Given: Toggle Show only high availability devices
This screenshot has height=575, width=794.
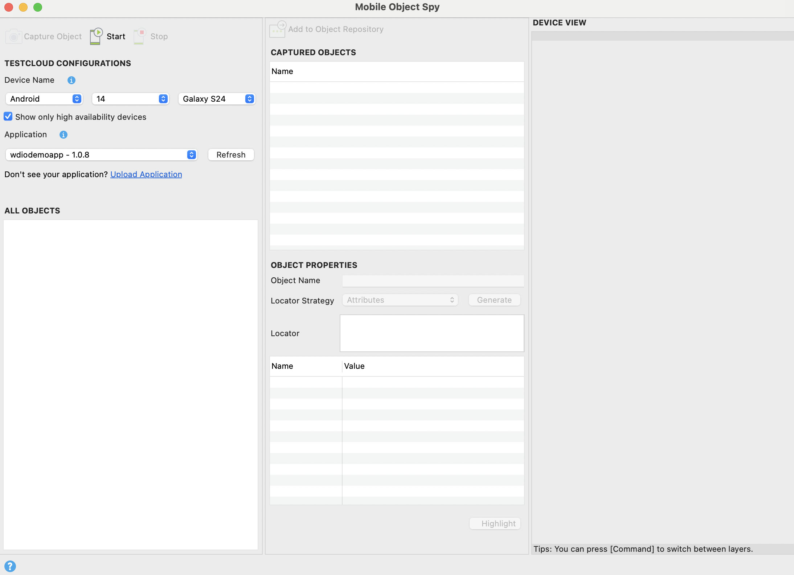Looking at the screenshot, I should click(x=8, y=117).
